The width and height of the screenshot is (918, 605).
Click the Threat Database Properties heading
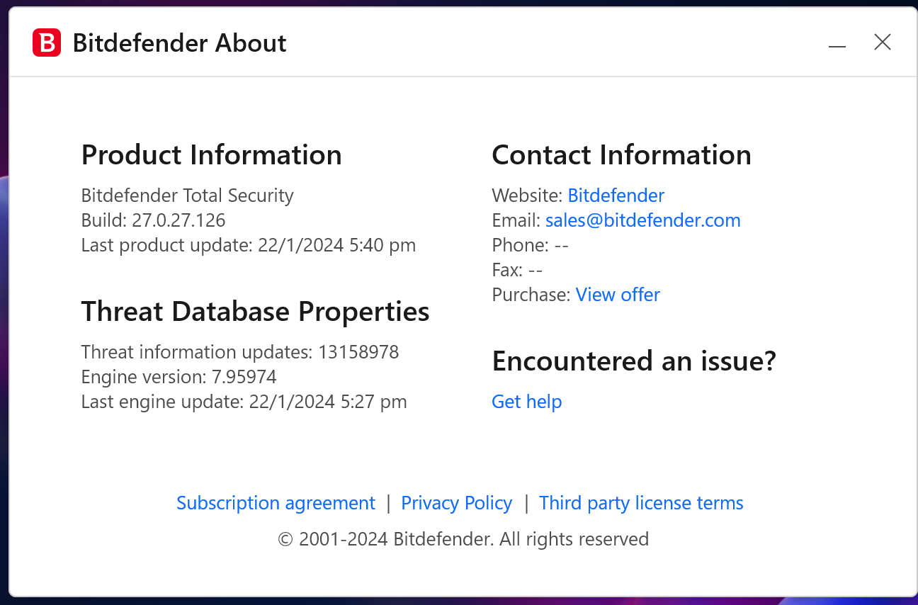click(x=255, y=312)
